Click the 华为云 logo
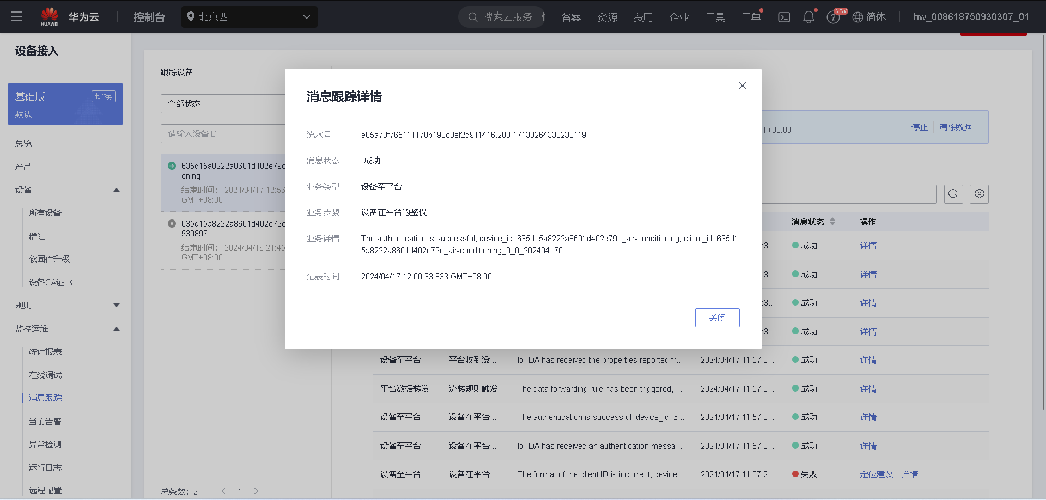 click(x=68, y=16)
